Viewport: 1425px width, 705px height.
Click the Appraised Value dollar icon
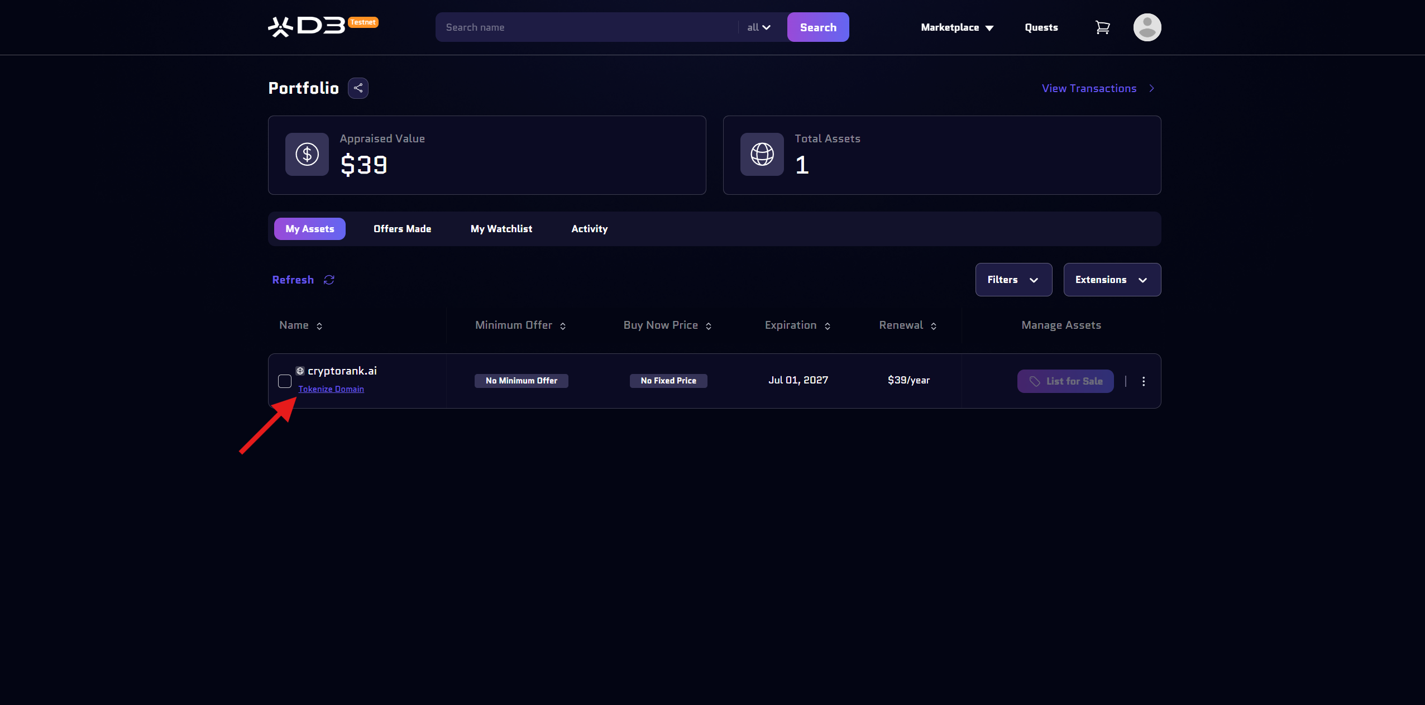click(x=307, y=155)
